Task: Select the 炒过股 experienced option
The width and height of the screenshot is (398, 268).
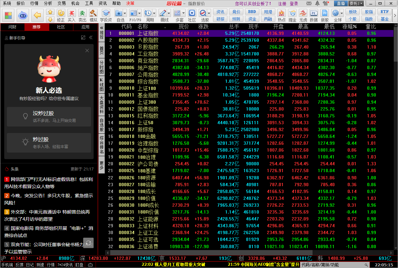Action: point(49,142)
